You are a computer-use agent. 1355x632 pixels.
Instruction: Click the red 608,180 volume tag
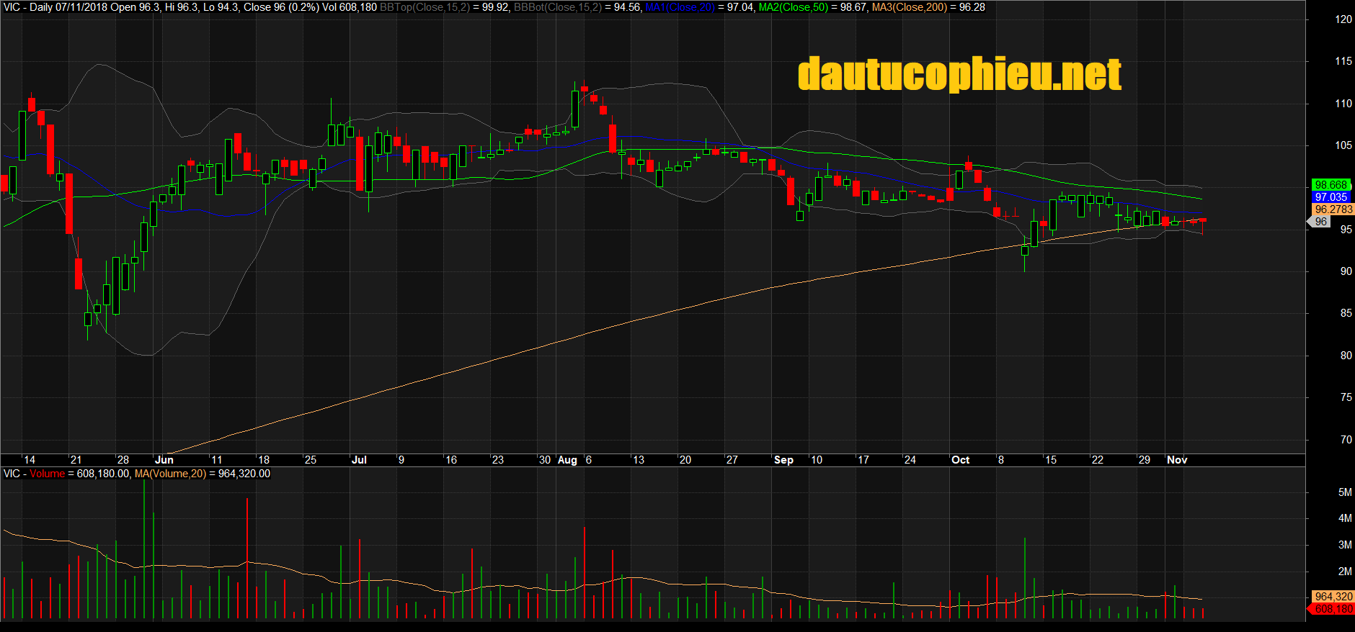pyautogui.click(x=1333, y=609)
